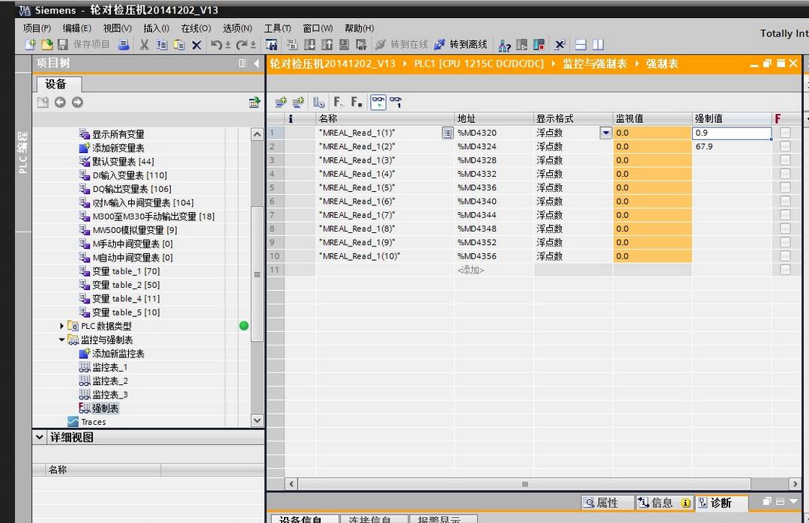Toggle force checkbox for MREAL_Read_1(5) row
This screenshot has width=809, height=523.
(785, 187)
